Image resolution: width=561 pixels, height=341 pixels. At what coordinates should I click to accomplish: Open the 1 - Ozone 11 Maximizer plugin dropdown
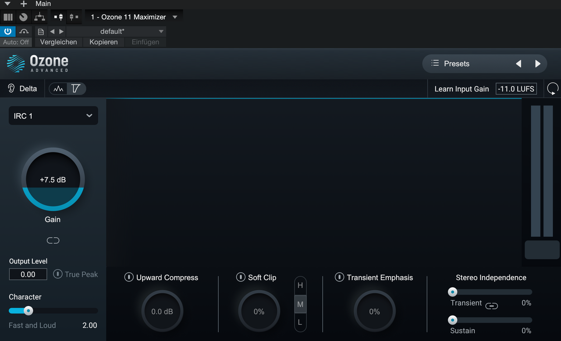coord(134,17)
